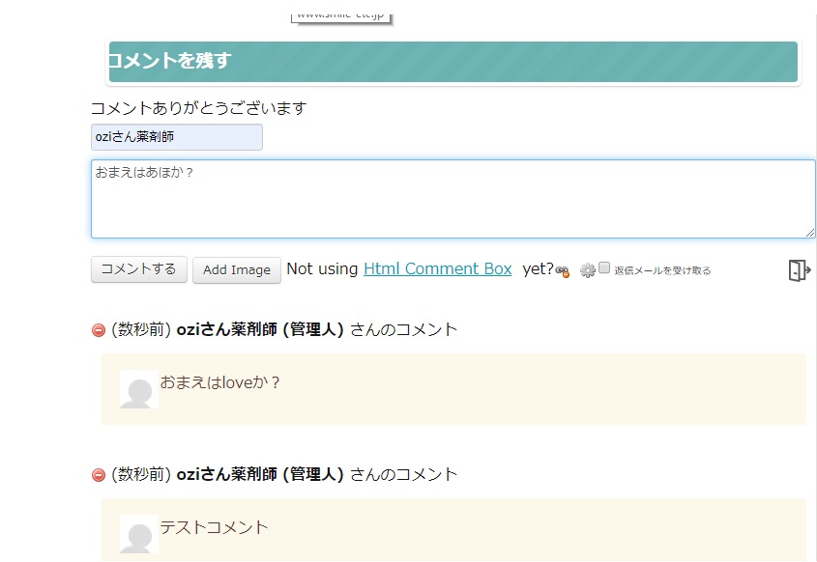Image resolution: width=817 pixels, height=562 pixels.
Task: Click red minus icon on "おまえはloveか？" comment
Action: click(98, 330)
